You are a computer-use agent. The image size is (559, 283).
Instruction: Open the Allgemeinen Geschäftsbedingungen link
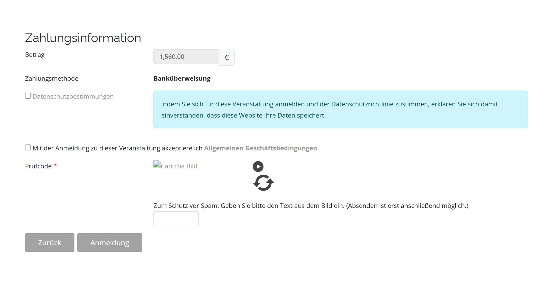260,148
